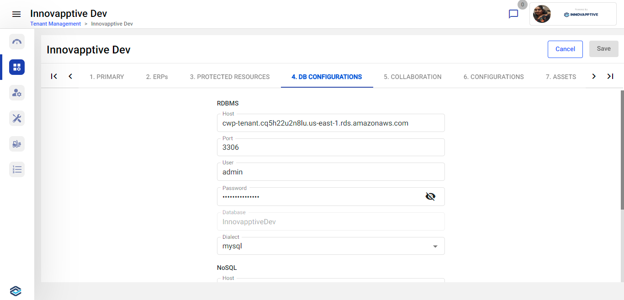Viewport: 624px width, 300px height.
Task: Open the numbered list sidebar icon
Action: (17, 169)
